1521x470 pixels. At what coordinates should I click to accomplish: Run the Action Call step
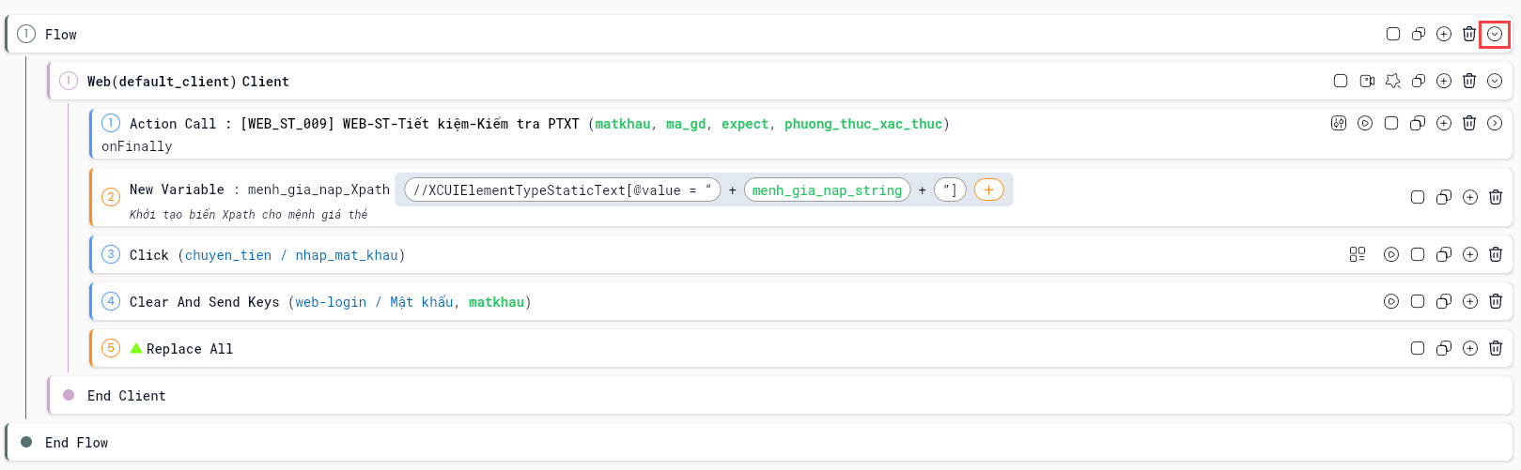1365,124
